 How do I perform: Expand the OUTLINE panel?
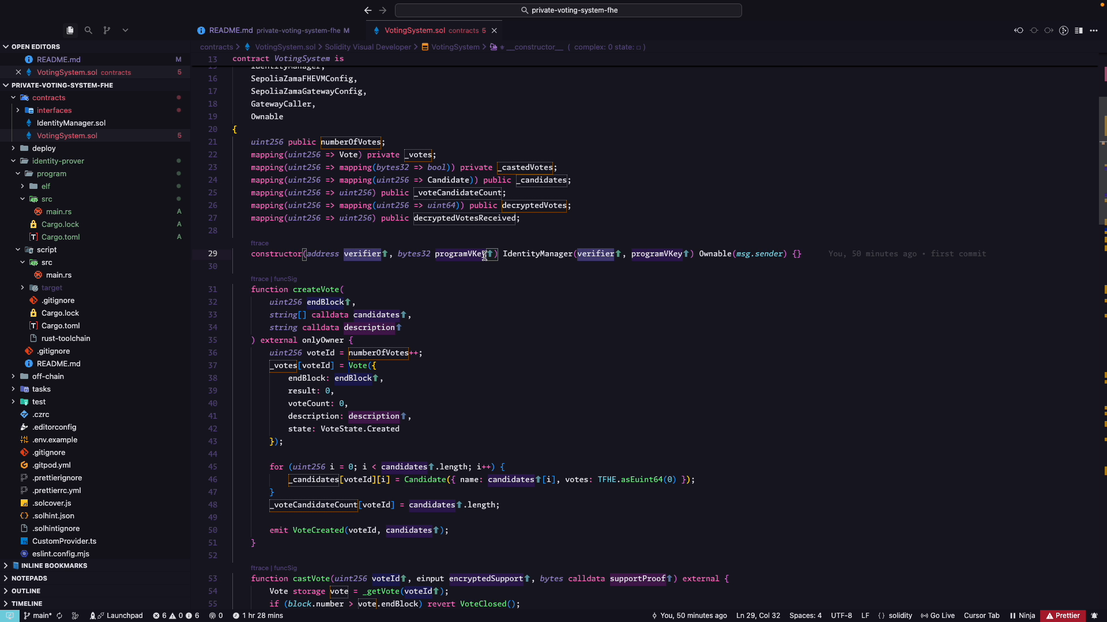point(95,591)
